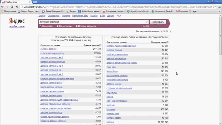Reload the Wordstat page

point(12,7)
